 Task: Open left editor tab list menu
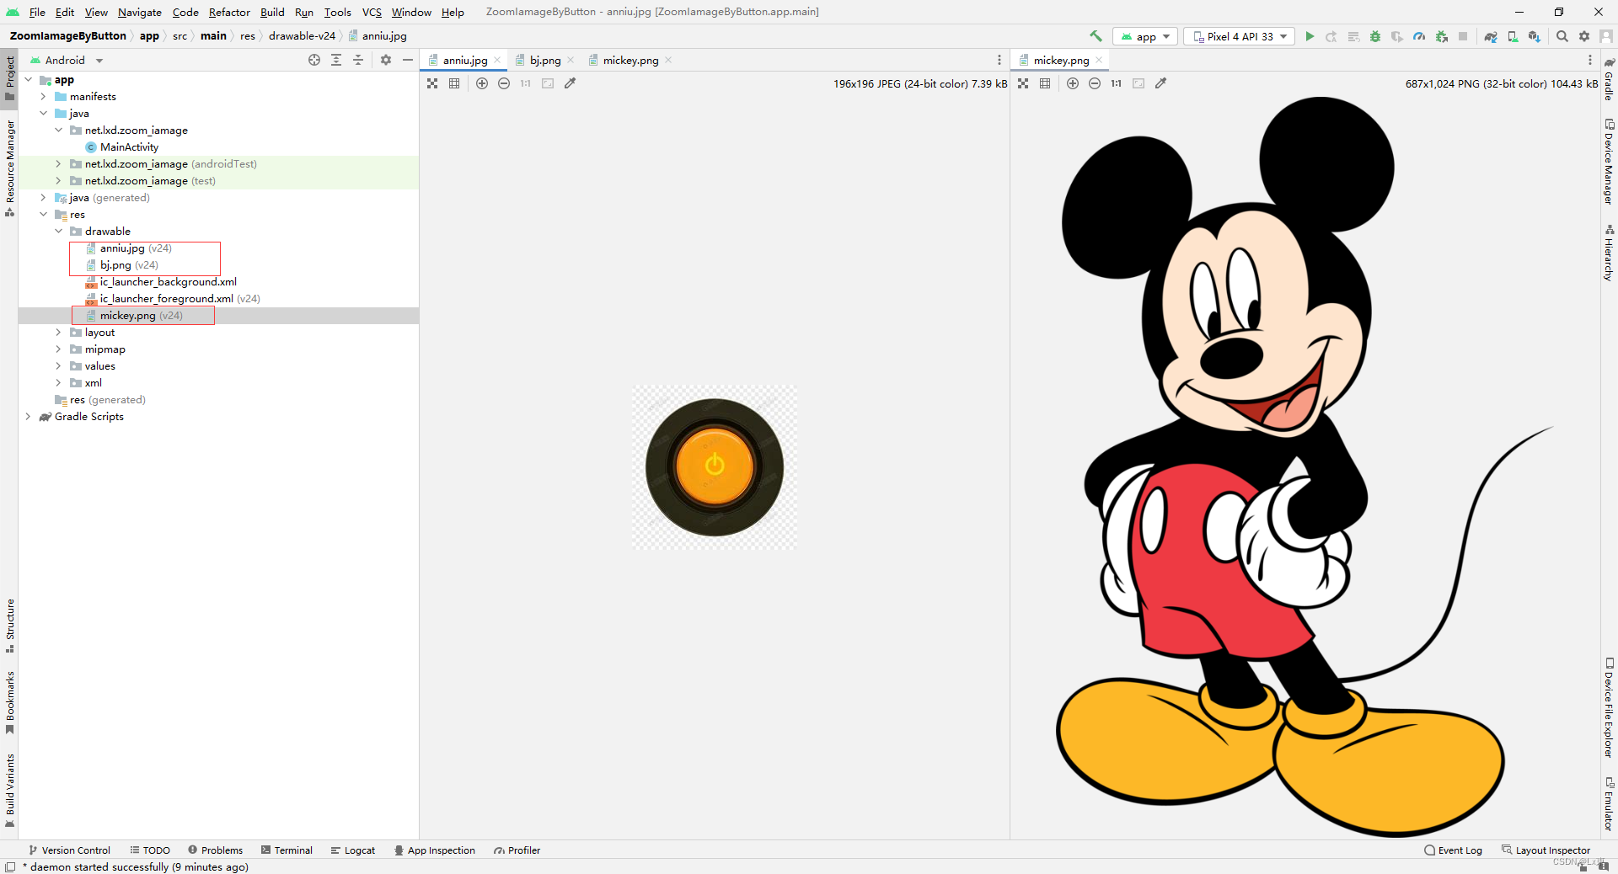click(999, 60)
